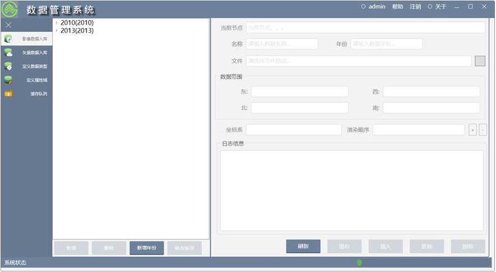Click the 插入 button
496x272 pixels.
click(385, 246)
